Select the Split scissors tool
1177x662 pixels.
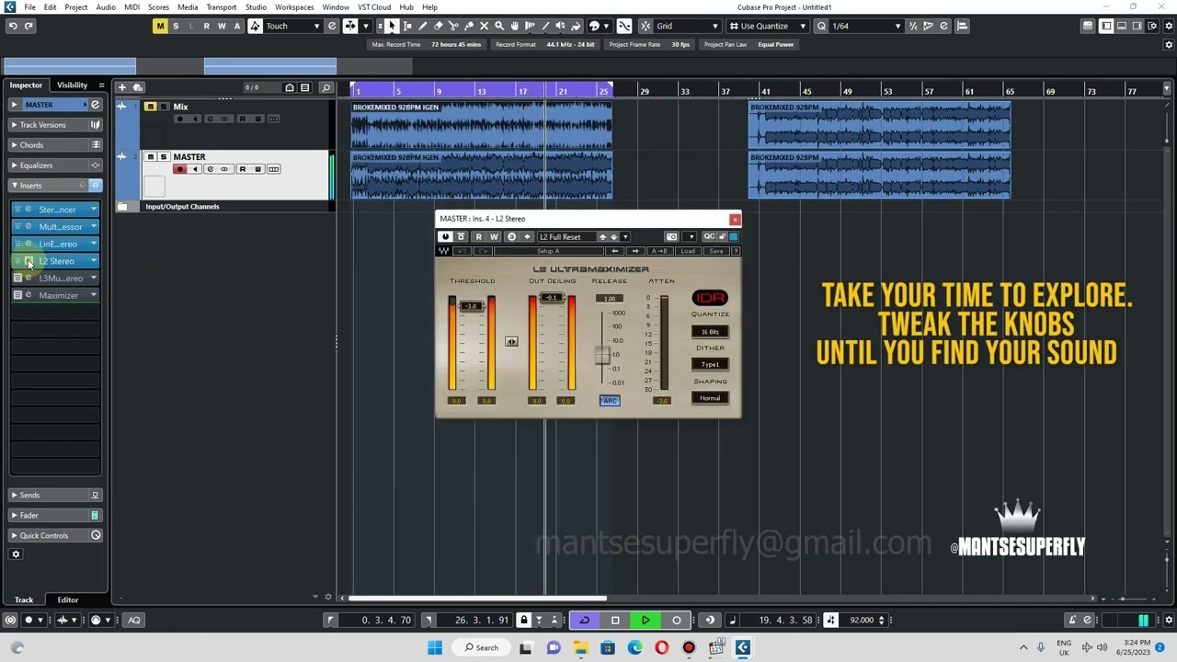[x=453, y=26]
